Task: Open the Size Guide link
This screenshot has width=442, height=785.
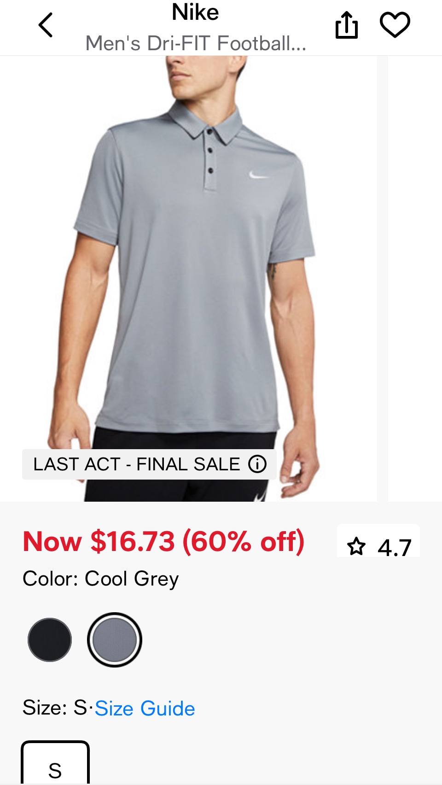Action: point(145,709)
